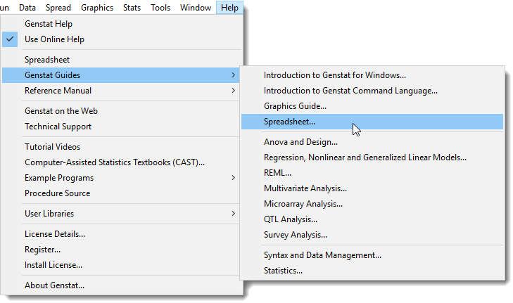
Task: Open License Details dialog
Action: (x=122, y=234)
